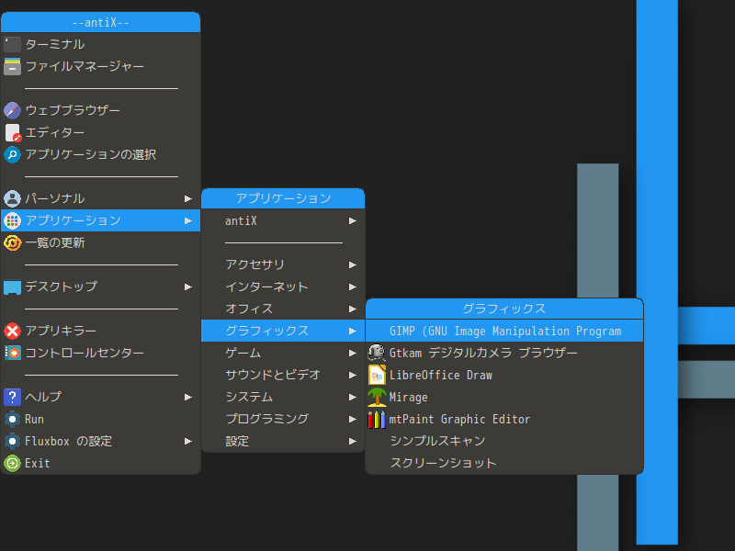Select the グラフィックス category entry
735x551 pixels.
pos(283,331)
